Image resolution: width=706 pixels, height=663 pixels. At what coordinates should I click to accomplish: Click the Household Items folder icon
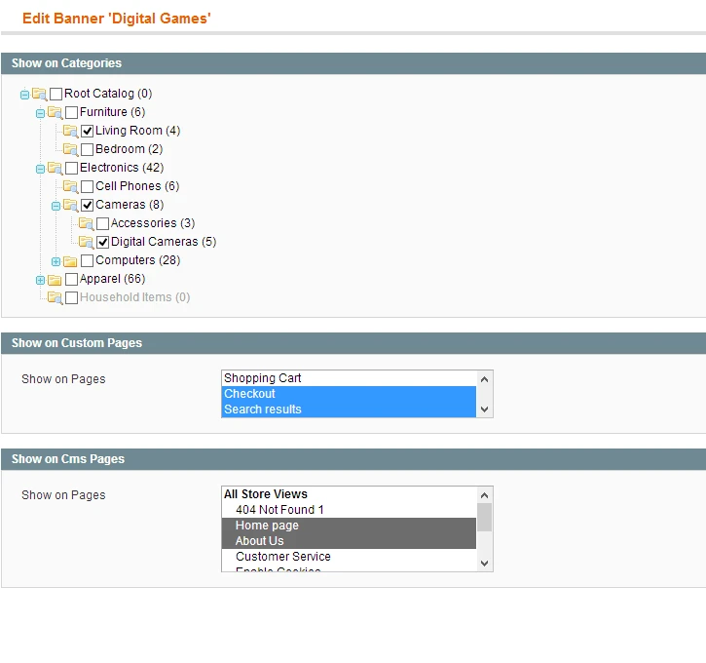[55, 298]
